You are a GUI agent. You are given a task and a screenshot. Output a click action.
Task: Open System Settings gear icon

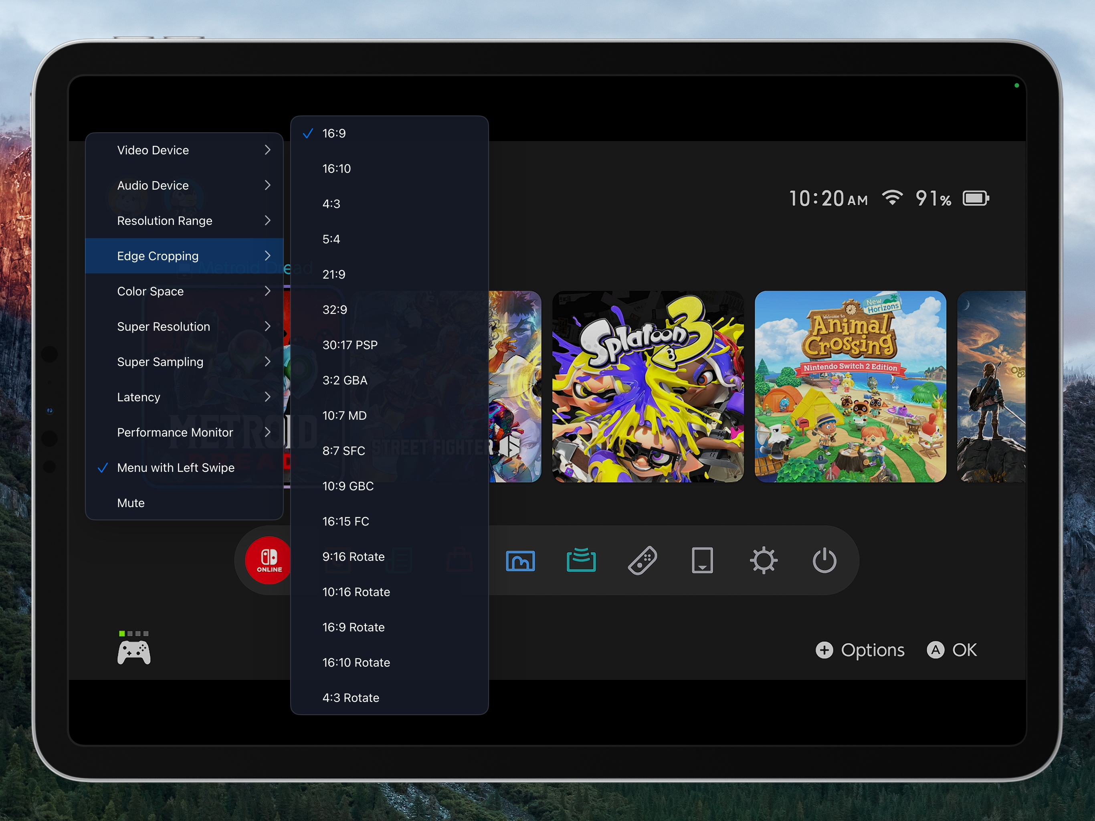pyautogui.click(x=763, y=560)
